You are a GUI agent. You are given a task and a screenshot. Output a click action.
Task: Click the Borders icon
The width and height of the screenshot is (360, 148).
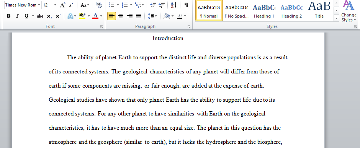pyautogui.click(x=179, y=16)
